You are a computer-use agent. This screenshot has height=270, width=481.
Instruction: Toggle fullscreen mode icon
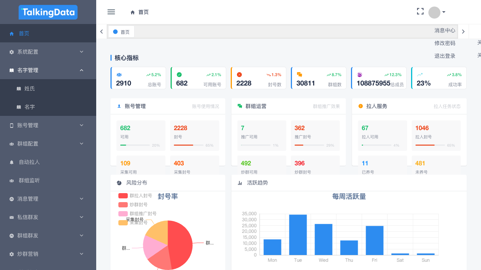tap(420, 12)
